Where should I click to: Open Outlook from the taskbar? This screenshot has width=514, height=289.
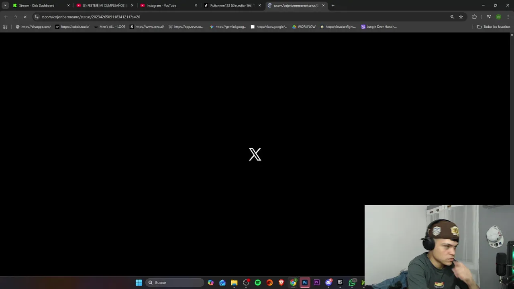[x=222, y=283]
